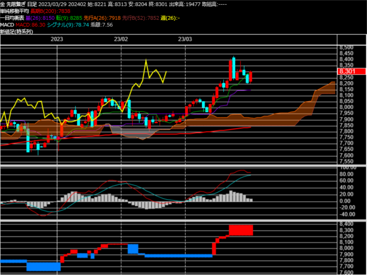Image resolution: width=367 pixels, height=275 pixels.
Task: Click the 高:8313 high price value
Action: [x=117, y=4]
